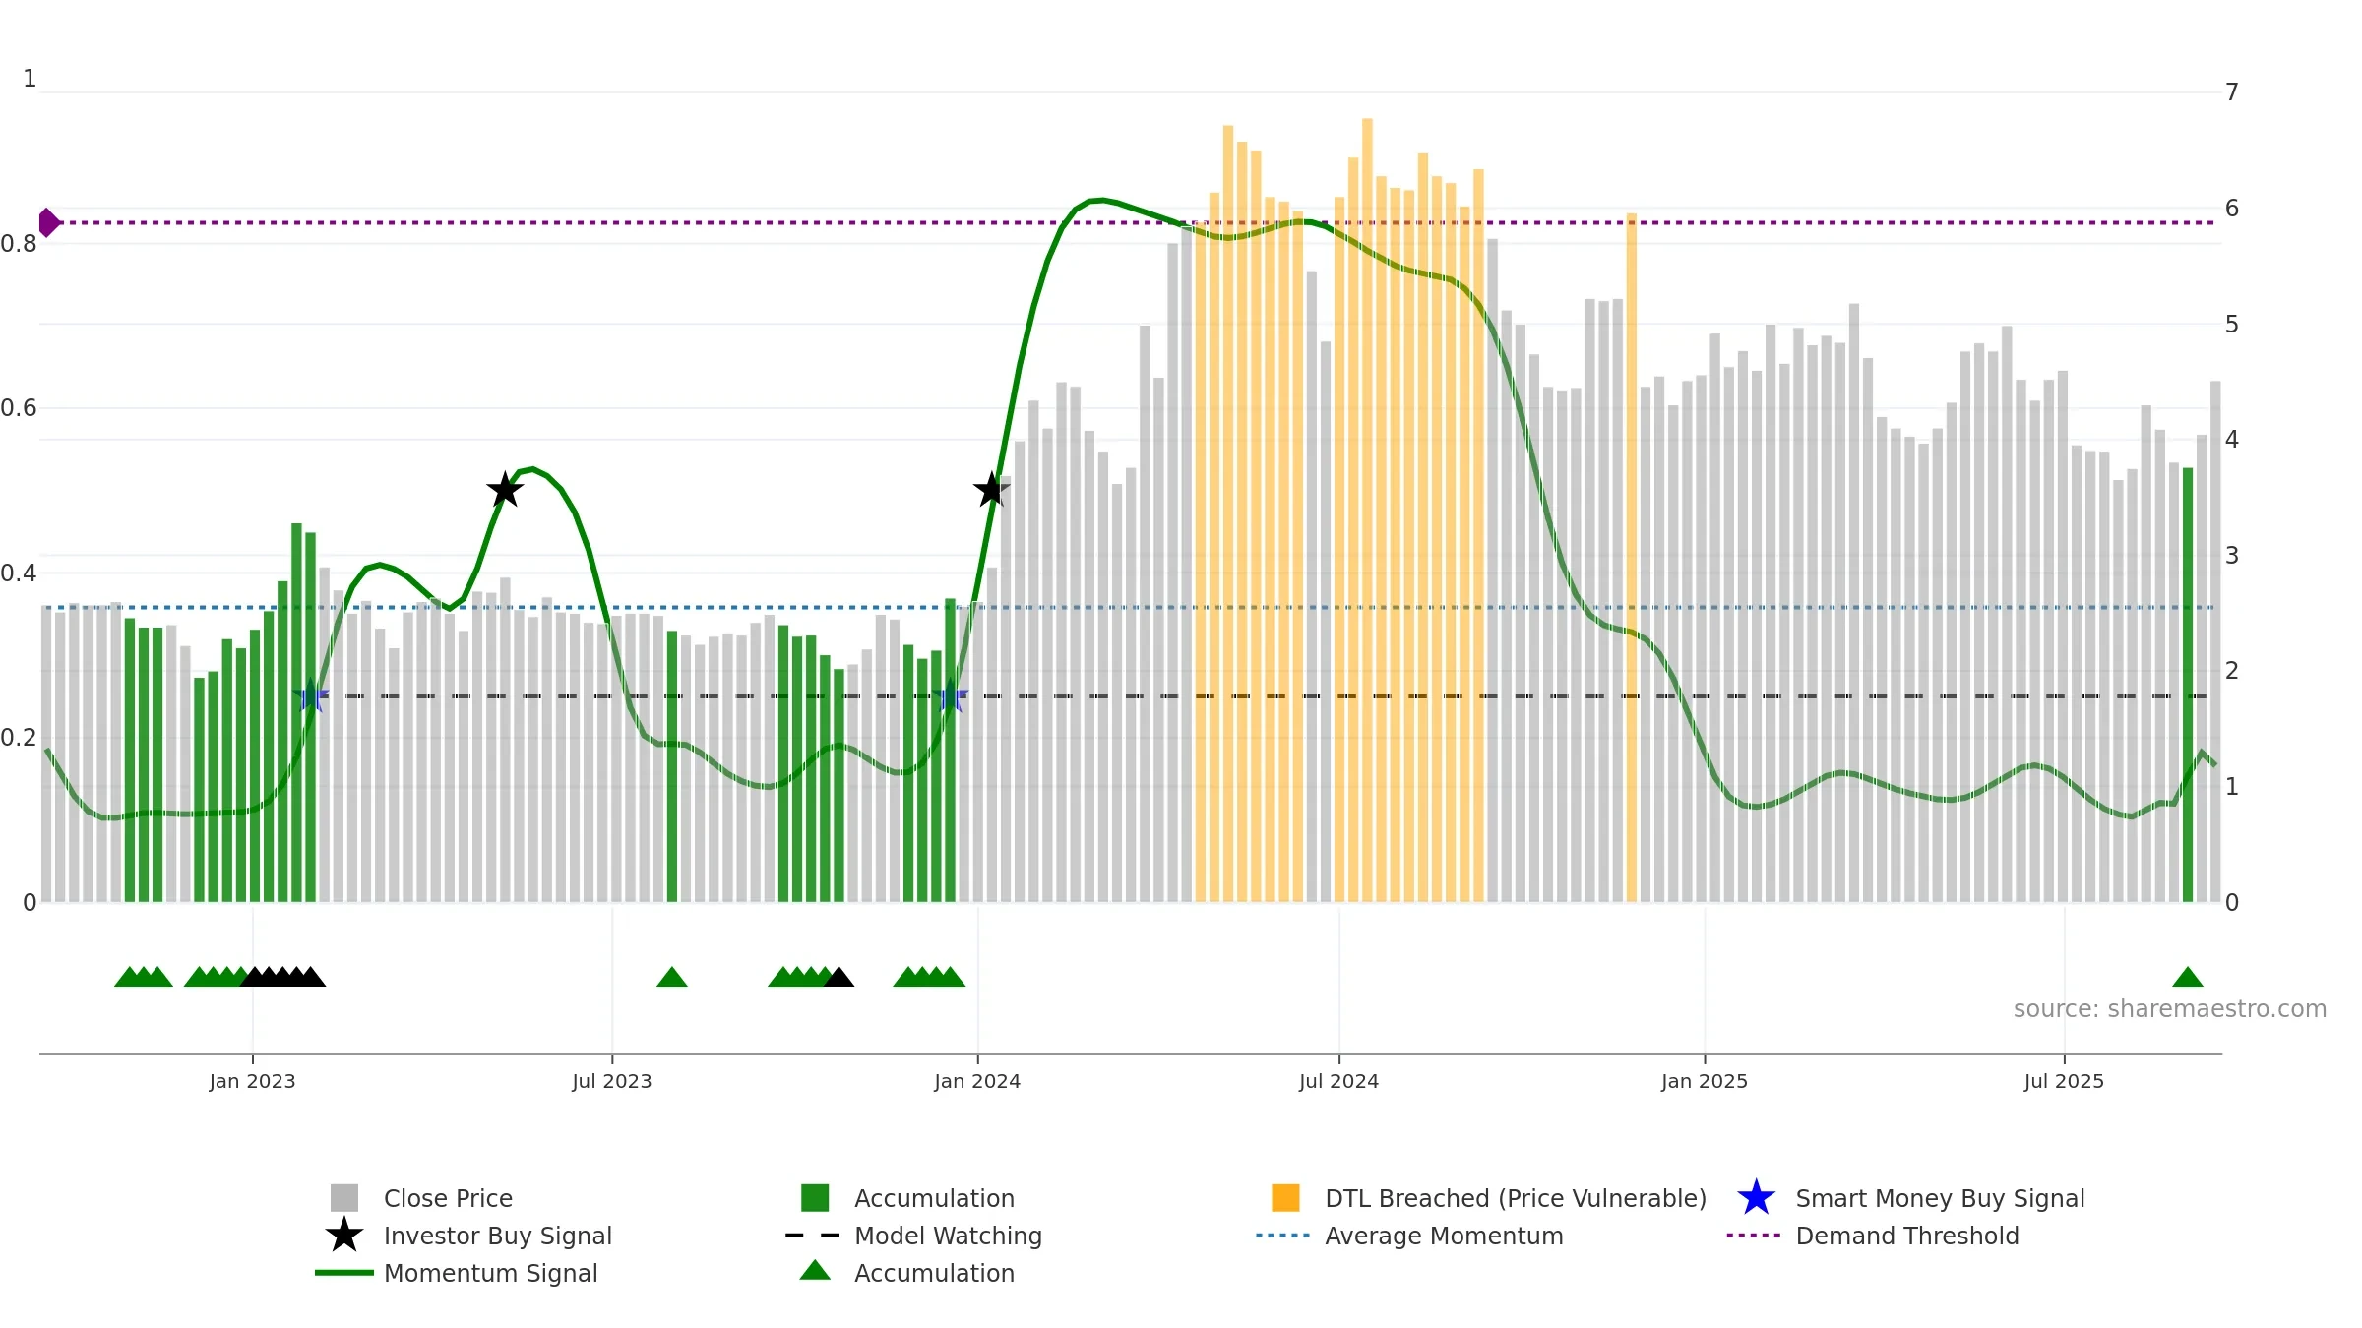Click the Jul 2024 axis label

click(1338, 1081)
